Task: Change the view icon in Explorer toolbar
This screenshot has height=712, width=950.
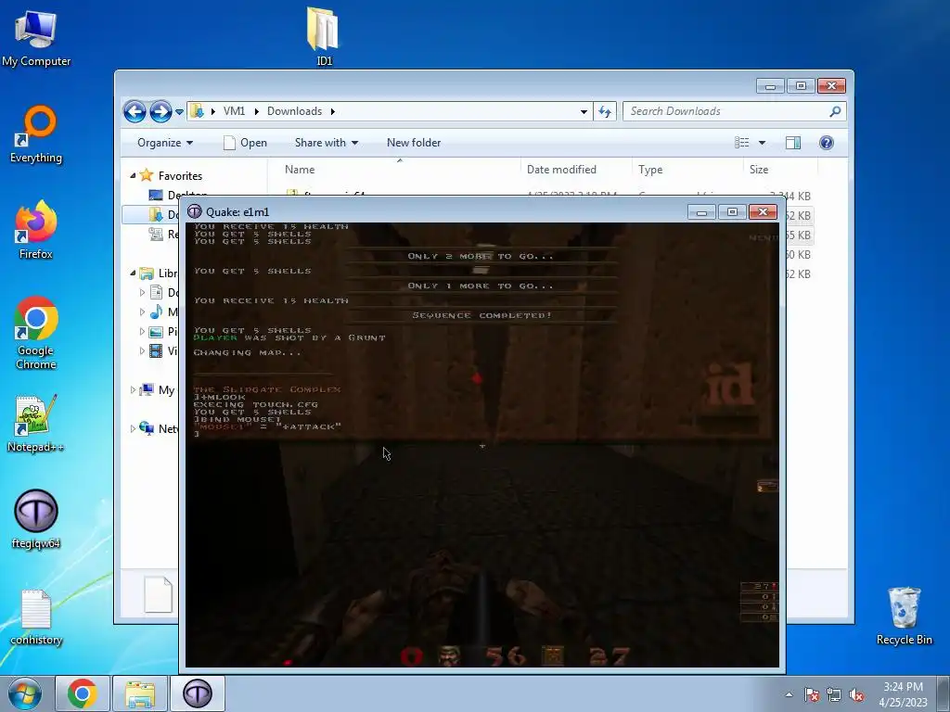Action: coord(742,143)
